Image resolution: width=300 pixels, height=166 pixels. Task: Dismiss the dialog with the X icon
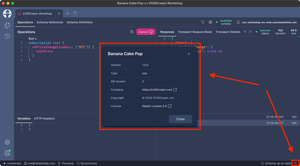pyautogui.click(x=189, y=54)
